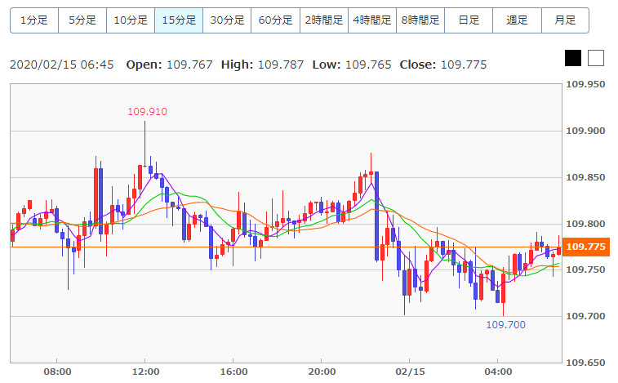Click the 109.950 price axis label
618x383 pixels.
tap(585, 84)
